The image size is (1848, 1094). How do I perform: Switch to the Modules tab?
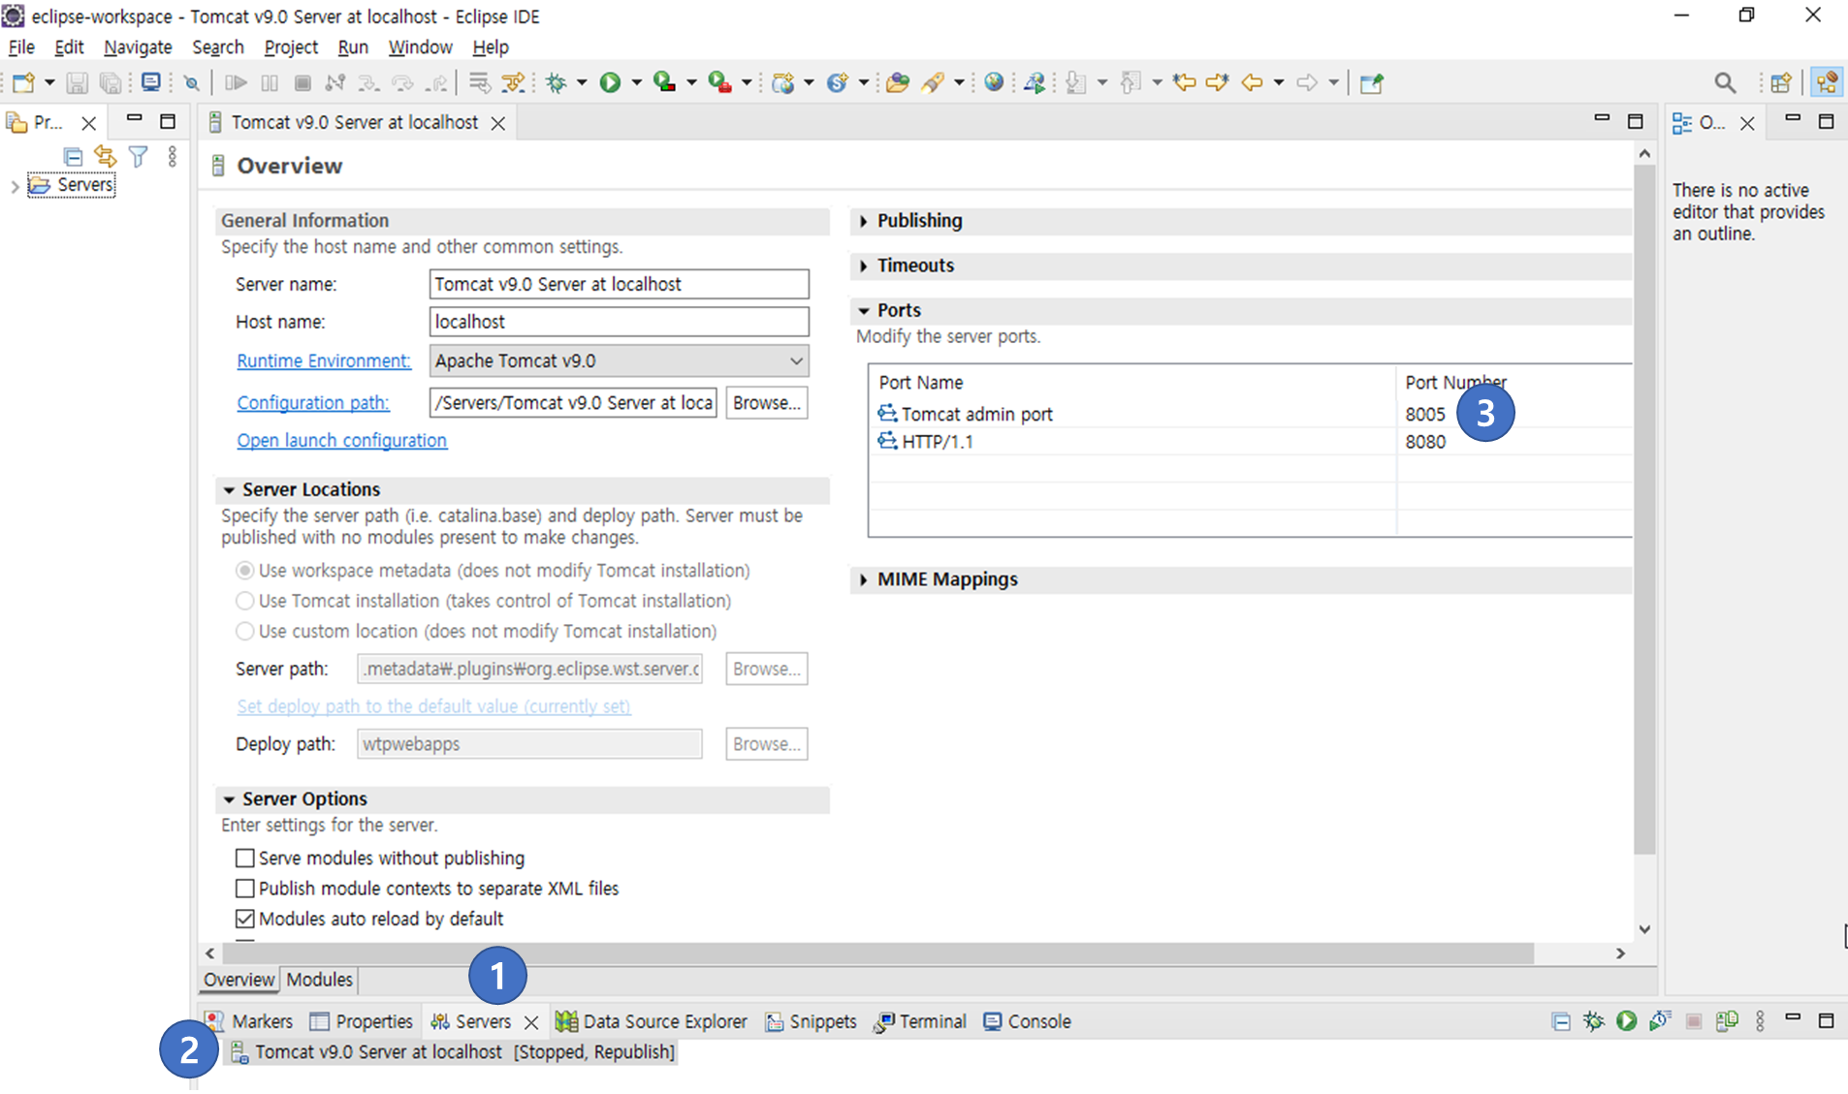click(x=319, y=980)
